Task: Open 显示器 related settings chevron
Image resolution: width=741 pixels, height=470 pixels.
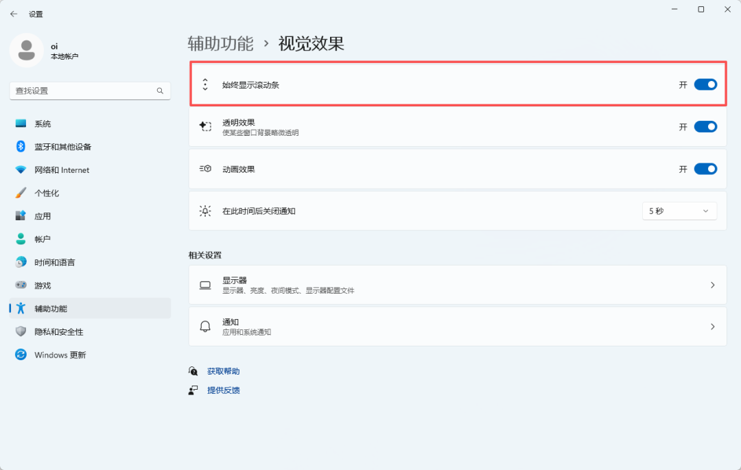Action: 713,285
